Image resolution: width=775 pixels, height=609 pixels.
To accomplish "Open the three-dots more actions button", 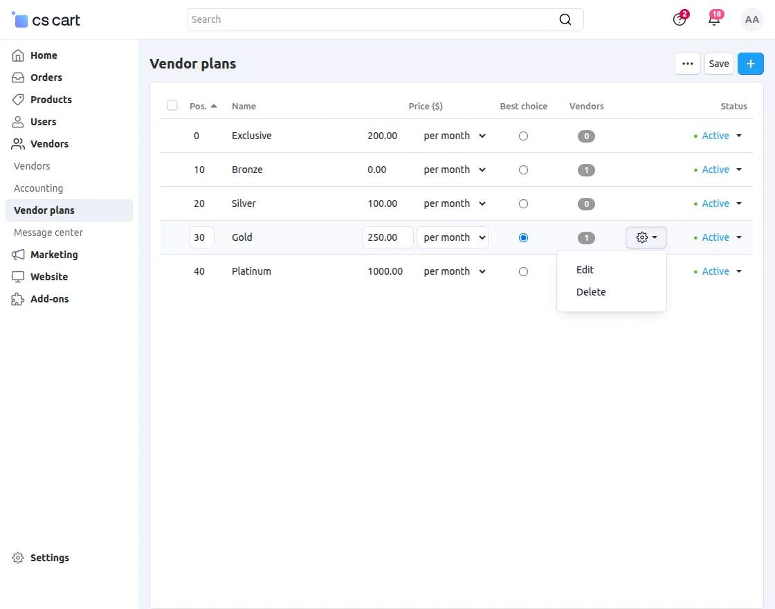I will (x=688, y=64).
